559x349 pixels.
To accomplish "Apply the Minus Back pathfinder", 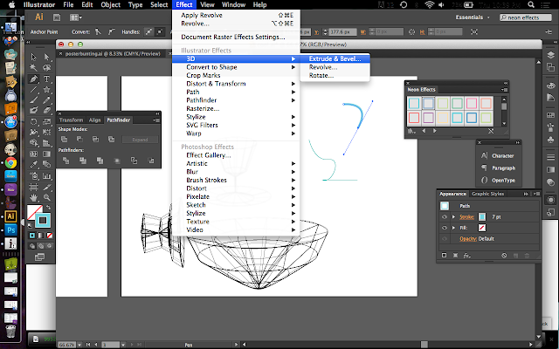I will pos(151,161).
